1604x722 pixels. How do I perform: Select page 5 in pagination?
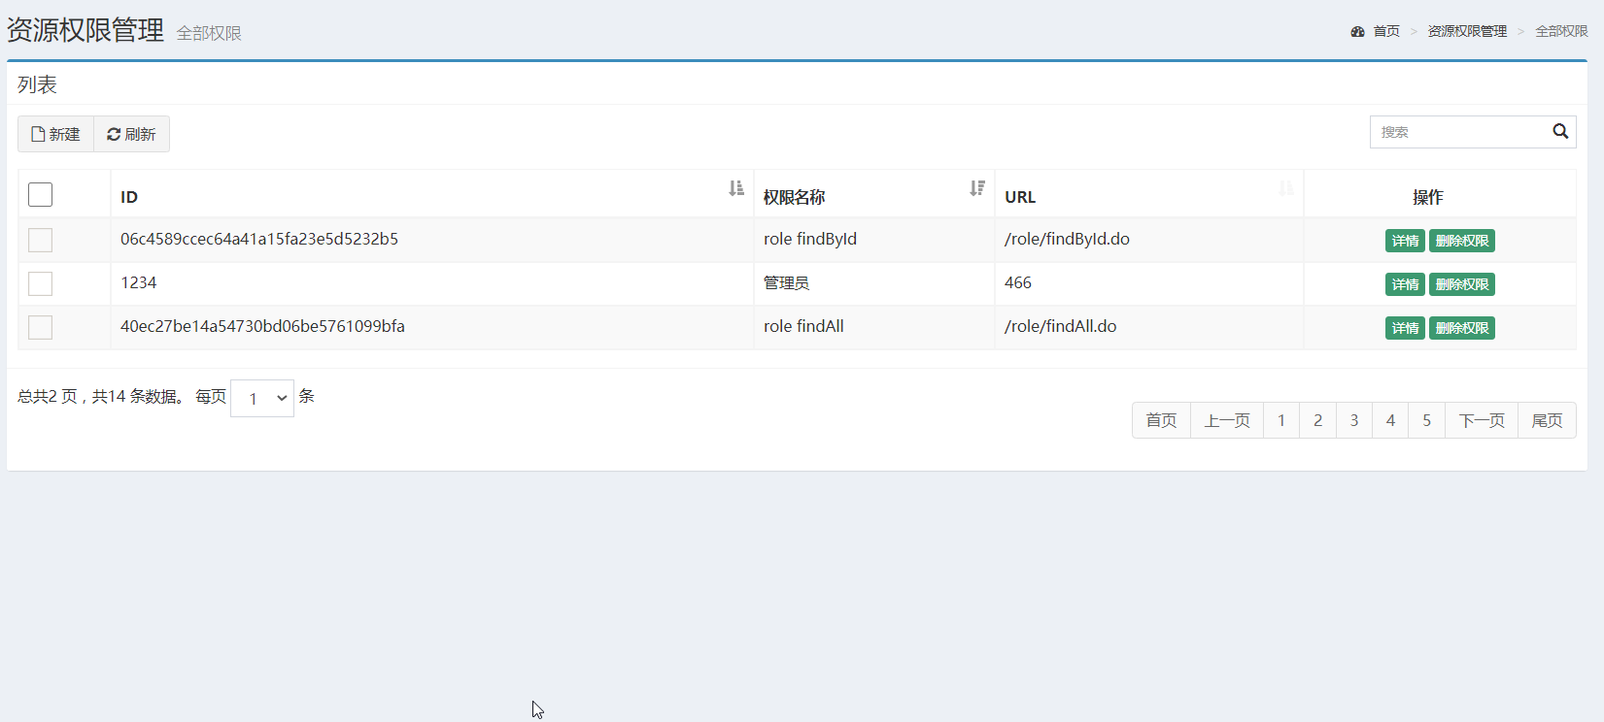click(x=1427, y=420)
